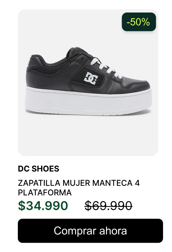
Task: Select the green $34.990 sale price
Action: pyautogui.click(x=43, y=206)
